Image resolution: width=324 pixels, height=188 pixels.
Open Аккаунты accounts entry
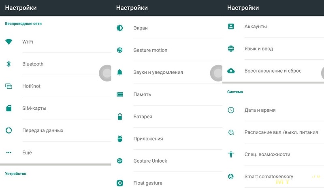click(x=256, y=27)
